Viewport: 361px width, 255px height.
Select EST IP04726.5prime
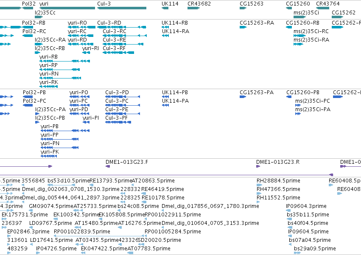[x=56, y=249]
